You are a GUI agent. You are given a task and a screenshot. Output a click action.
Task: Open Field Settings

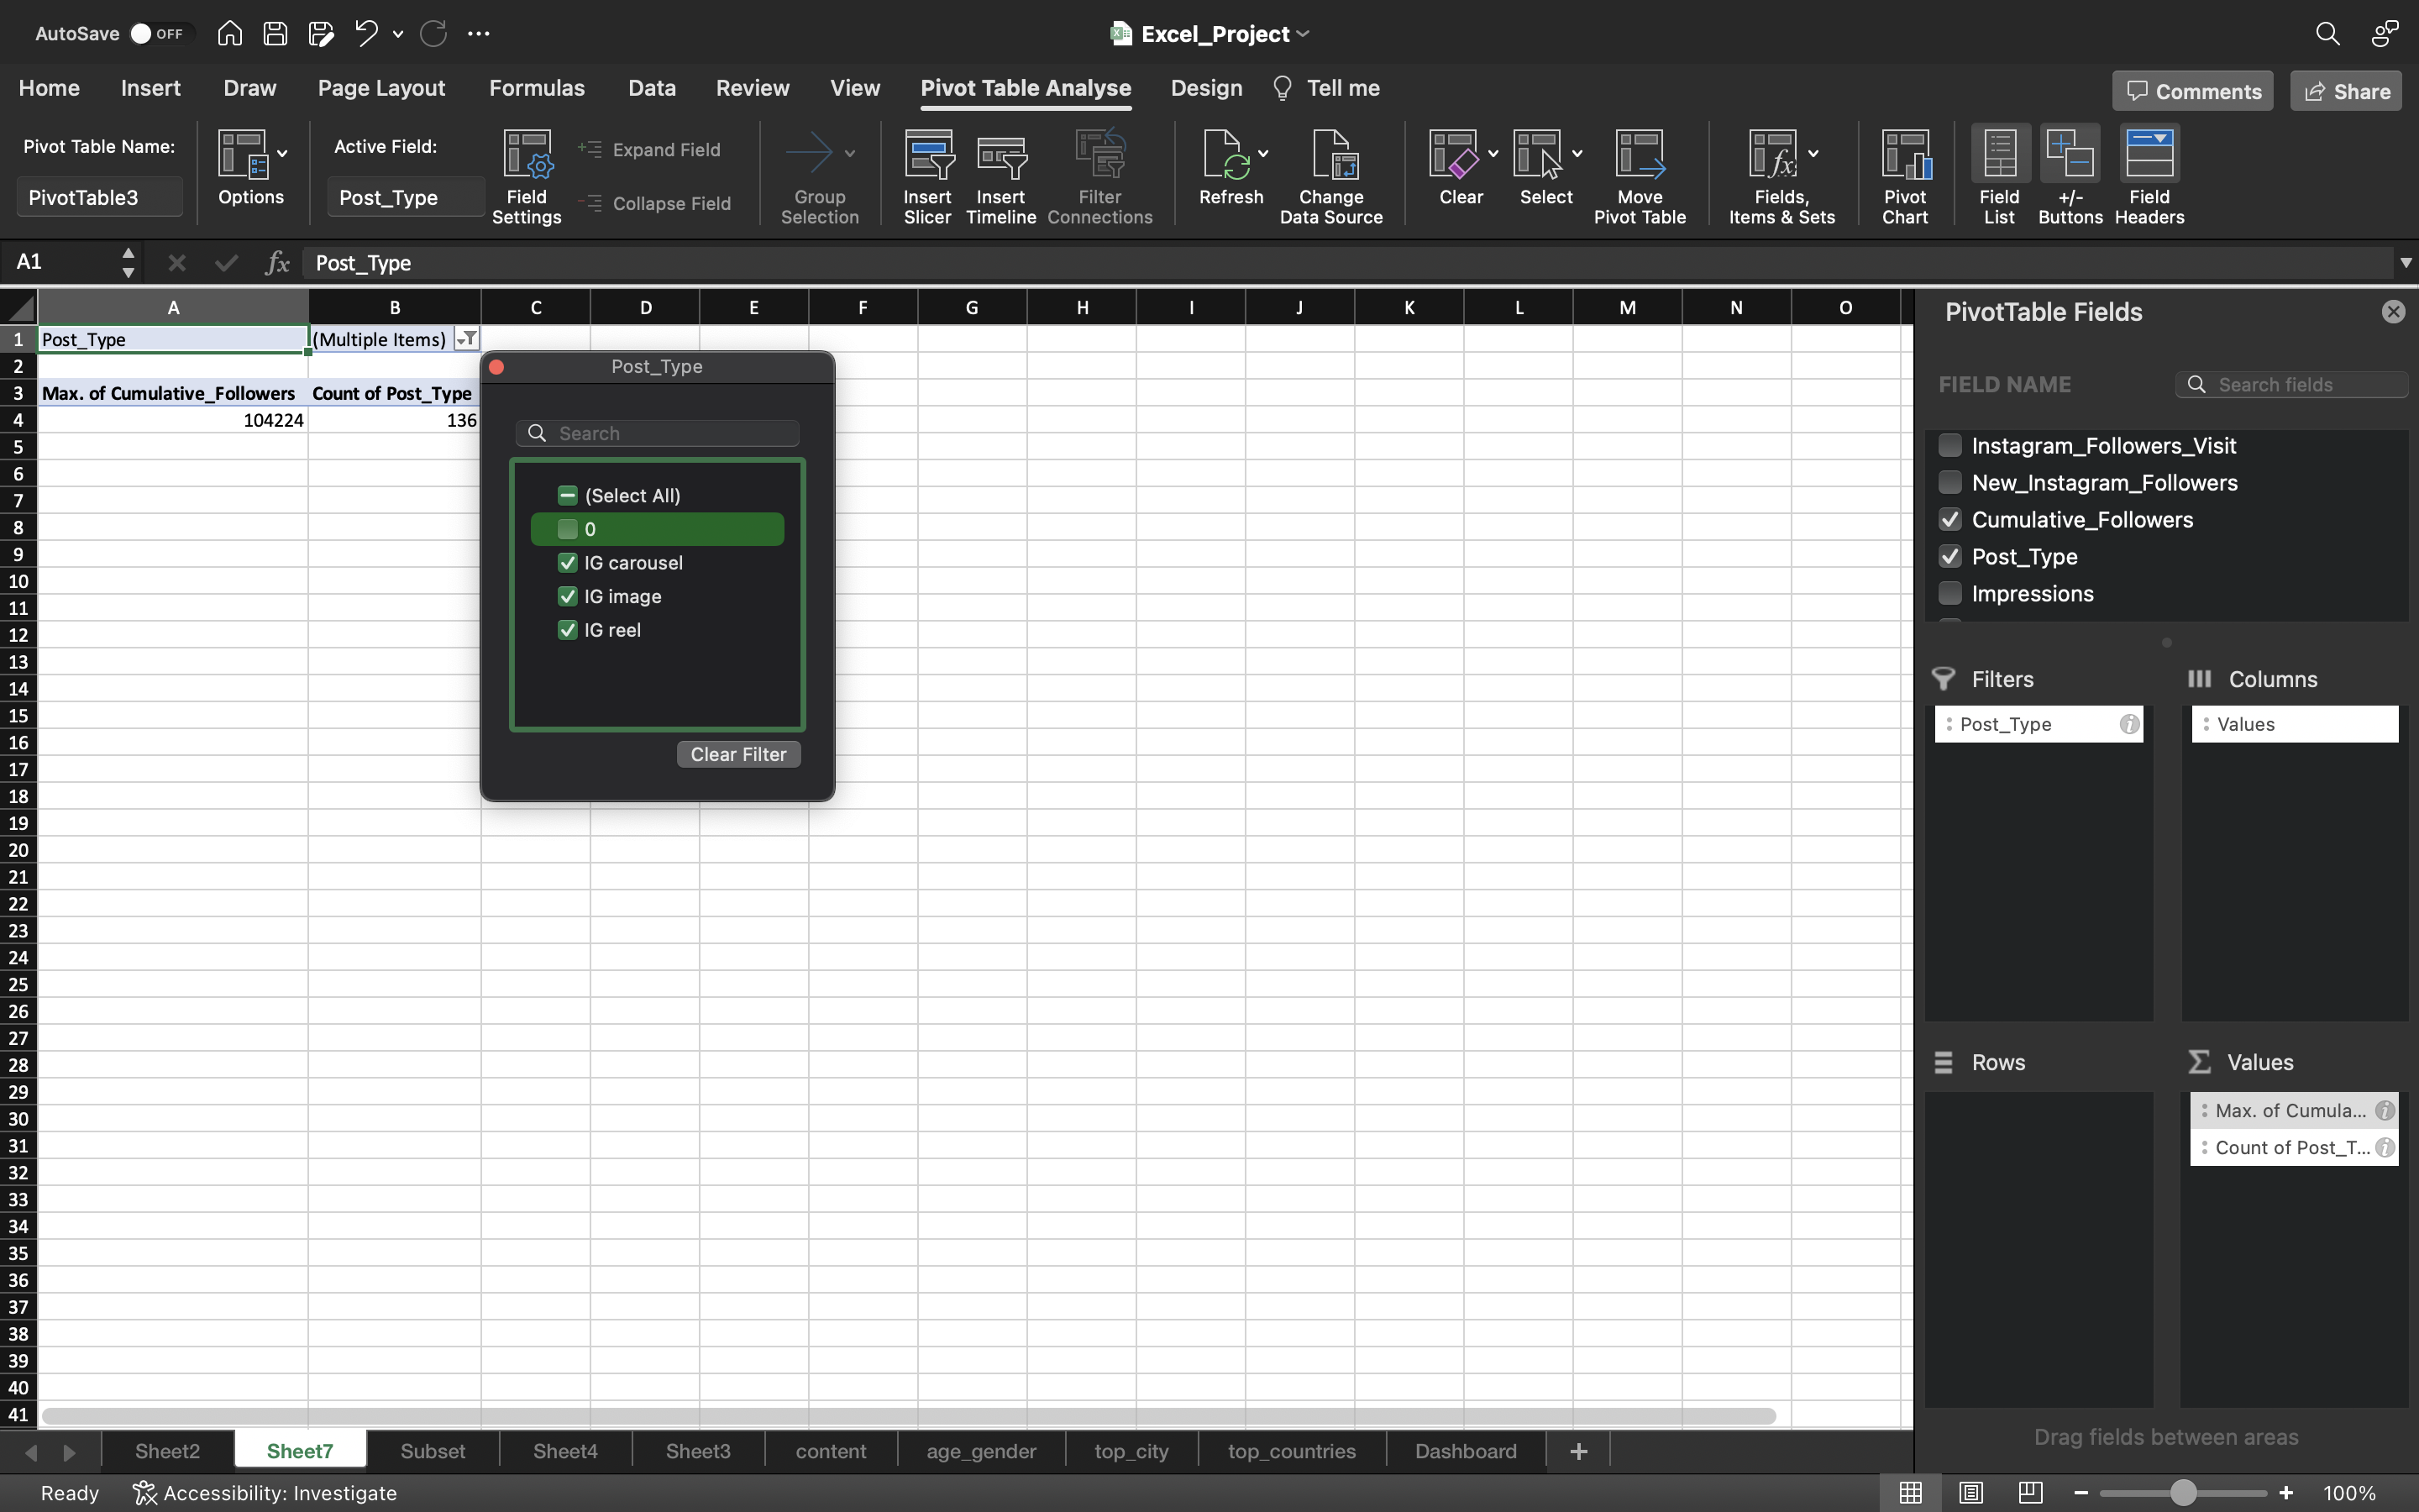click(x=527, y=177)
